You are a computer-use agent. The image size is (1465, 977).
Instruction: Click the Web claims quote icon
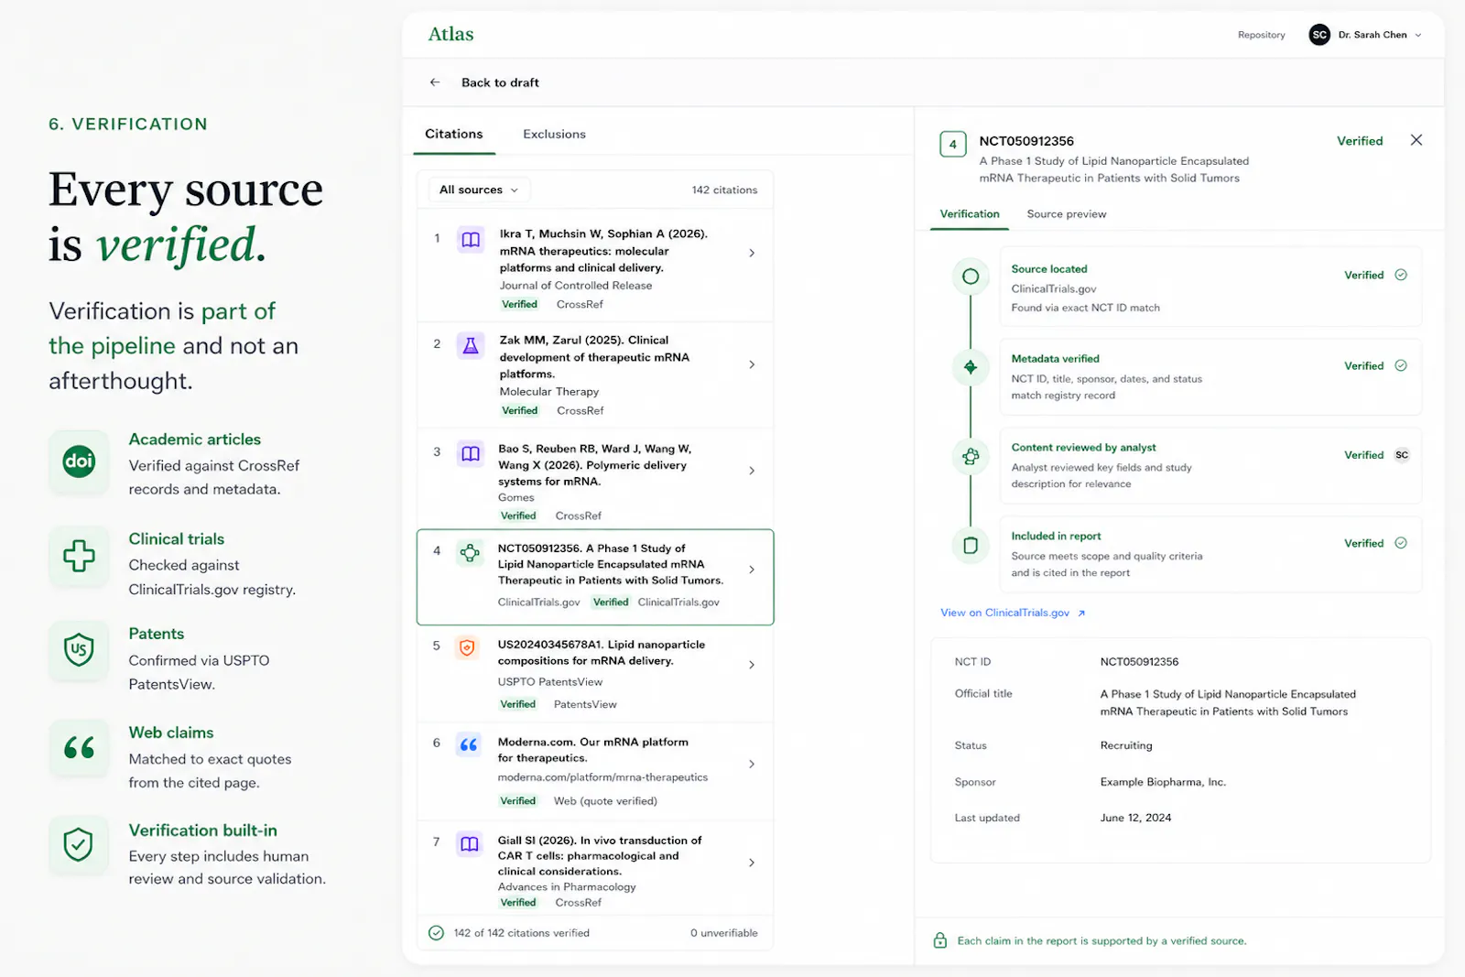click(79, 747)
